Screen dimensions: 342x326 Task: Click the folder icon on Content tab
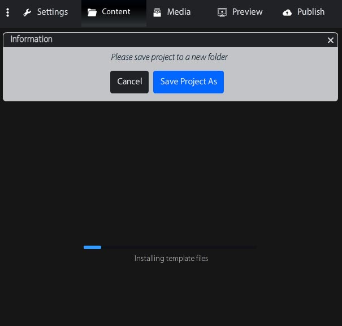tap(92, 12)
